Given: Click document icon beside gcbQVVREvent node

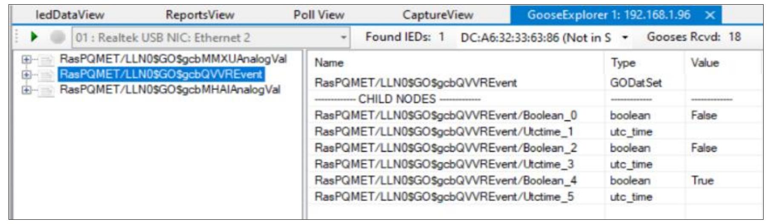Looking at the screenshot, I should [47, 75].
